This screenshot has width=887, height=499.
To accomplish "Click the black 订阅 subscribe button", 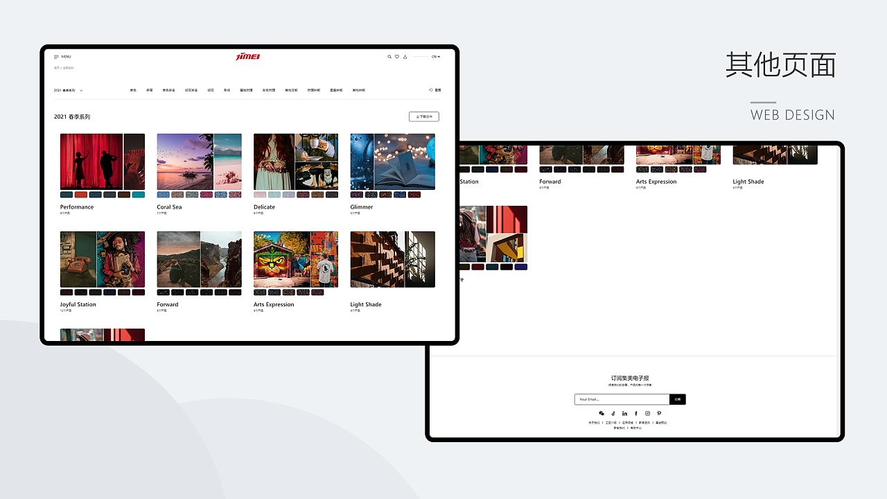I will [x=678, y=399].
